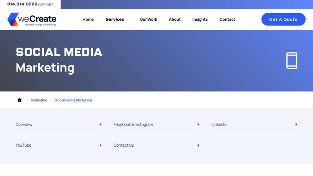This screenshot has height=176, width=313.
Task: Open the About menu item
Action: coord(174,19)
